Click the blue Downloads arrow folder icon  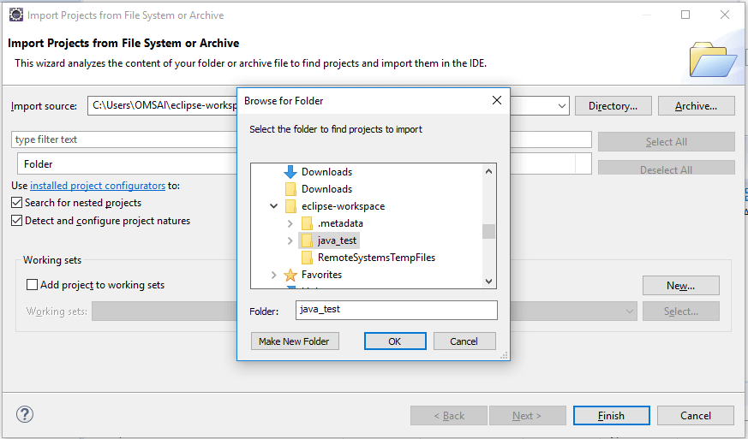pyautogui.click(x=290, y=172)
